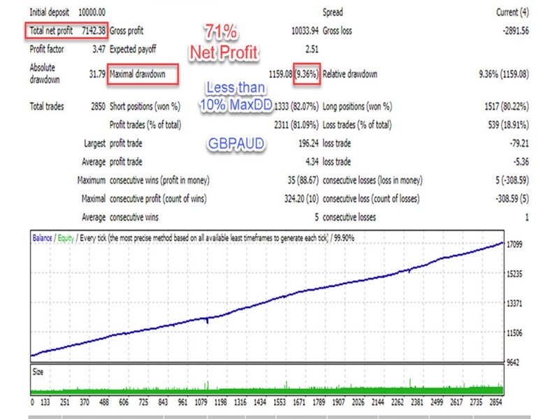Select average profit trade value 4.34

[312, 162]
